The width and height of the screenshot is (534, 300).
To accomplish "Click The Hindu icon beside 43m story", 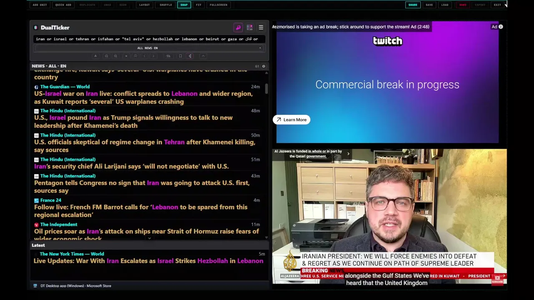I will (x=36, y=176).
